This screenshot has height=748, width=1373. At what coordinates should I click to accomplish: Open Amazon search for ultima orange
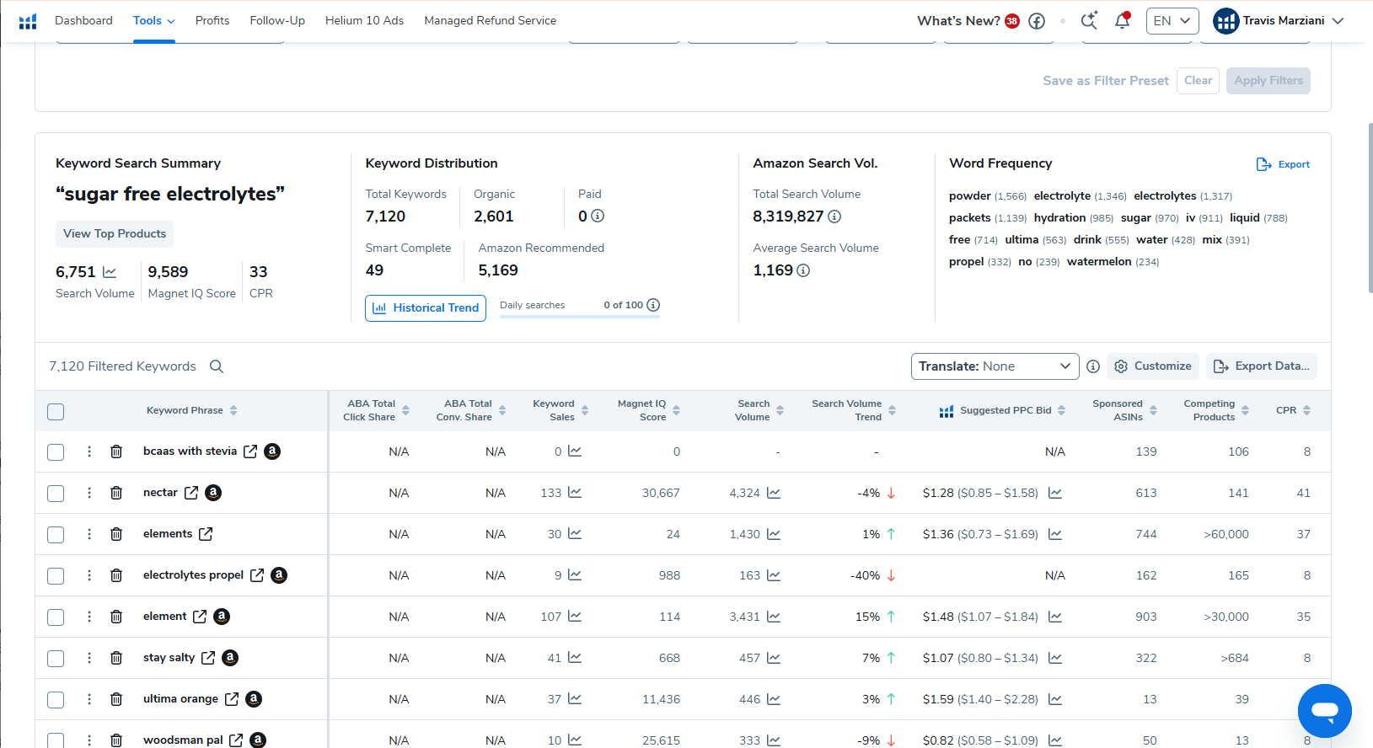pos(254,699)
